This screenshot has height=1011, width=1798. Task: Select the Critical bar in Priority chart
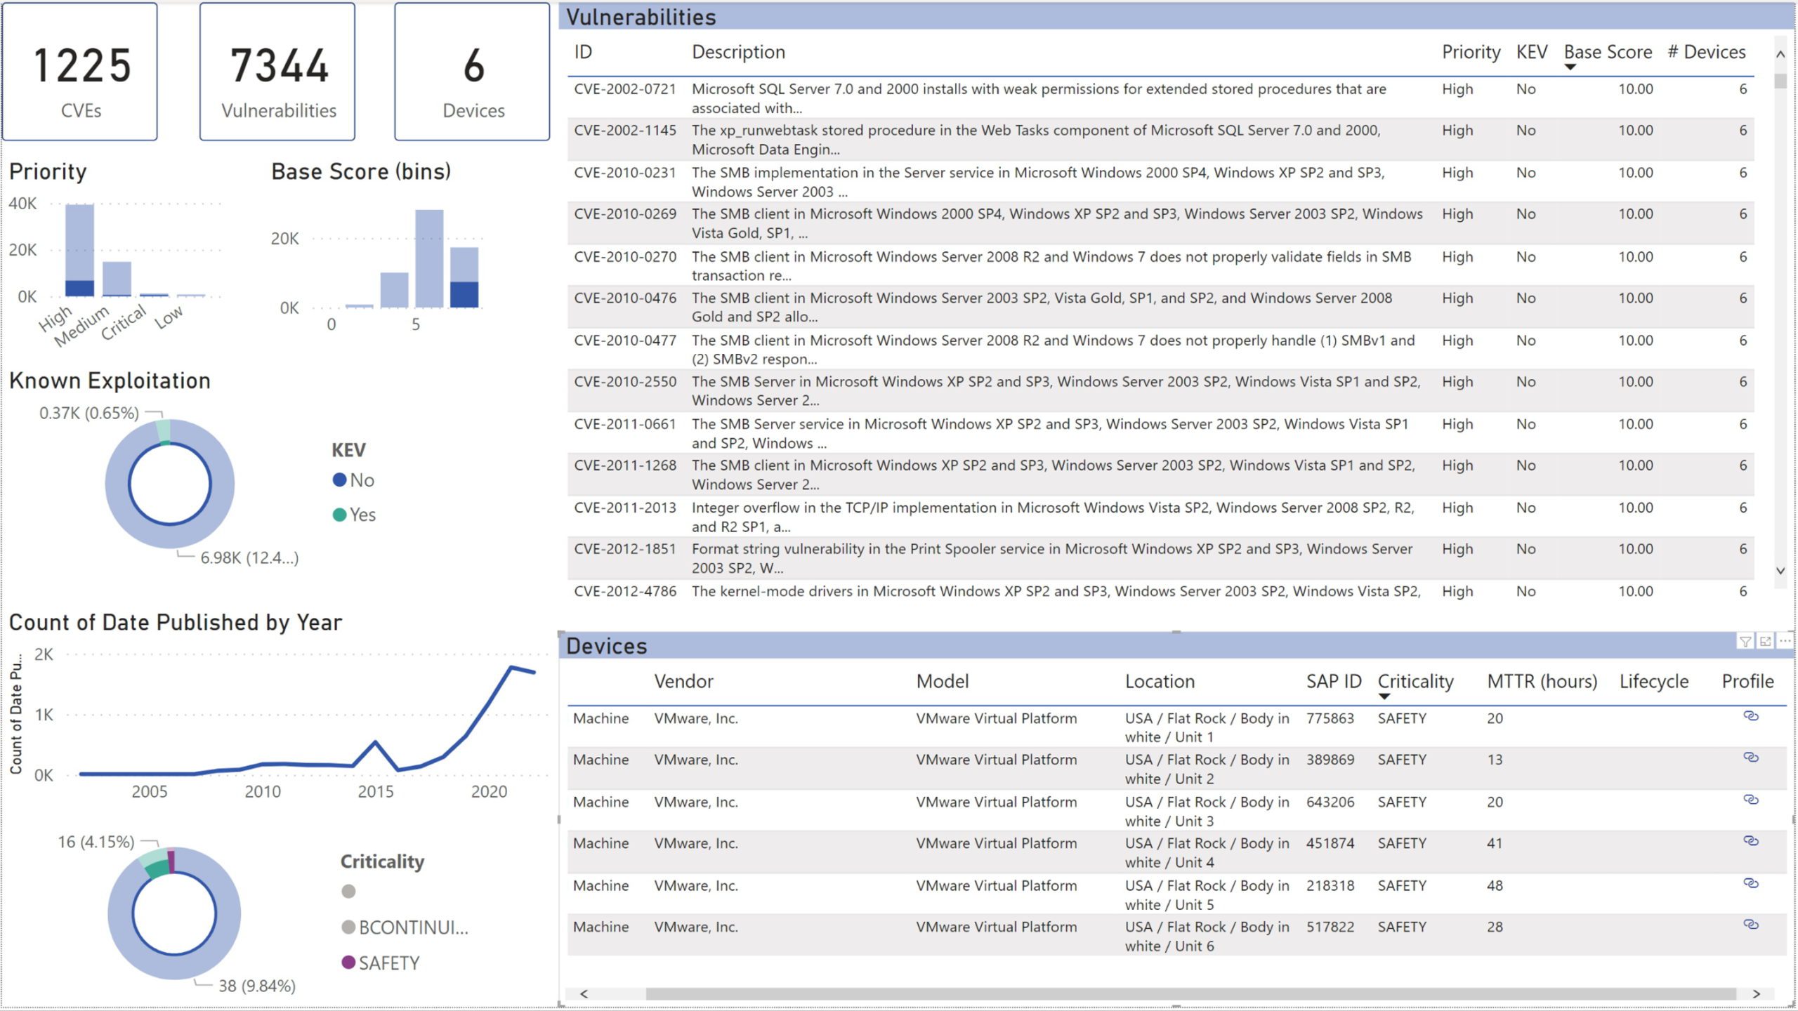154,295
